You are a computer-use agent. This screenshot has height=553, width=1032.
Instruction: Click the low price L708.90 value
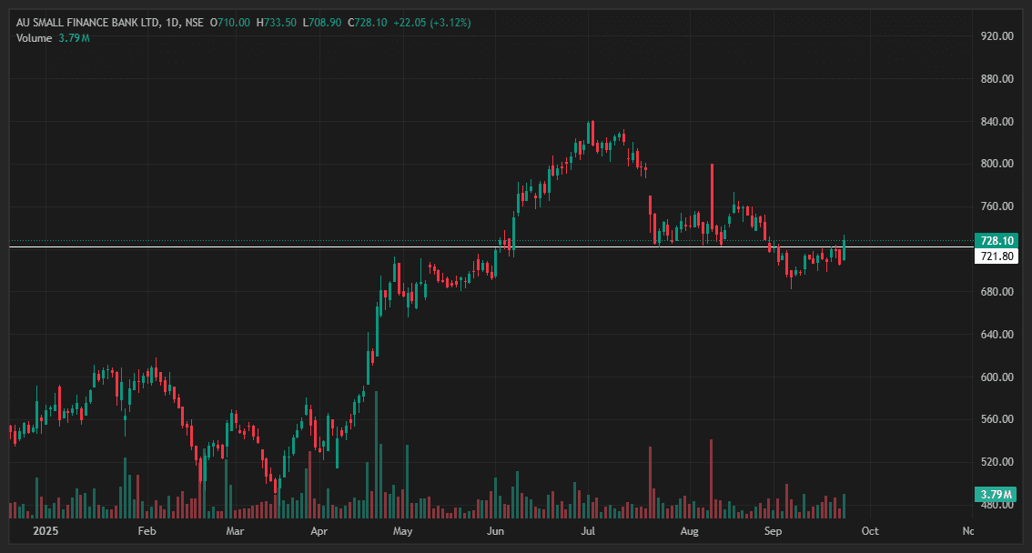322,23
